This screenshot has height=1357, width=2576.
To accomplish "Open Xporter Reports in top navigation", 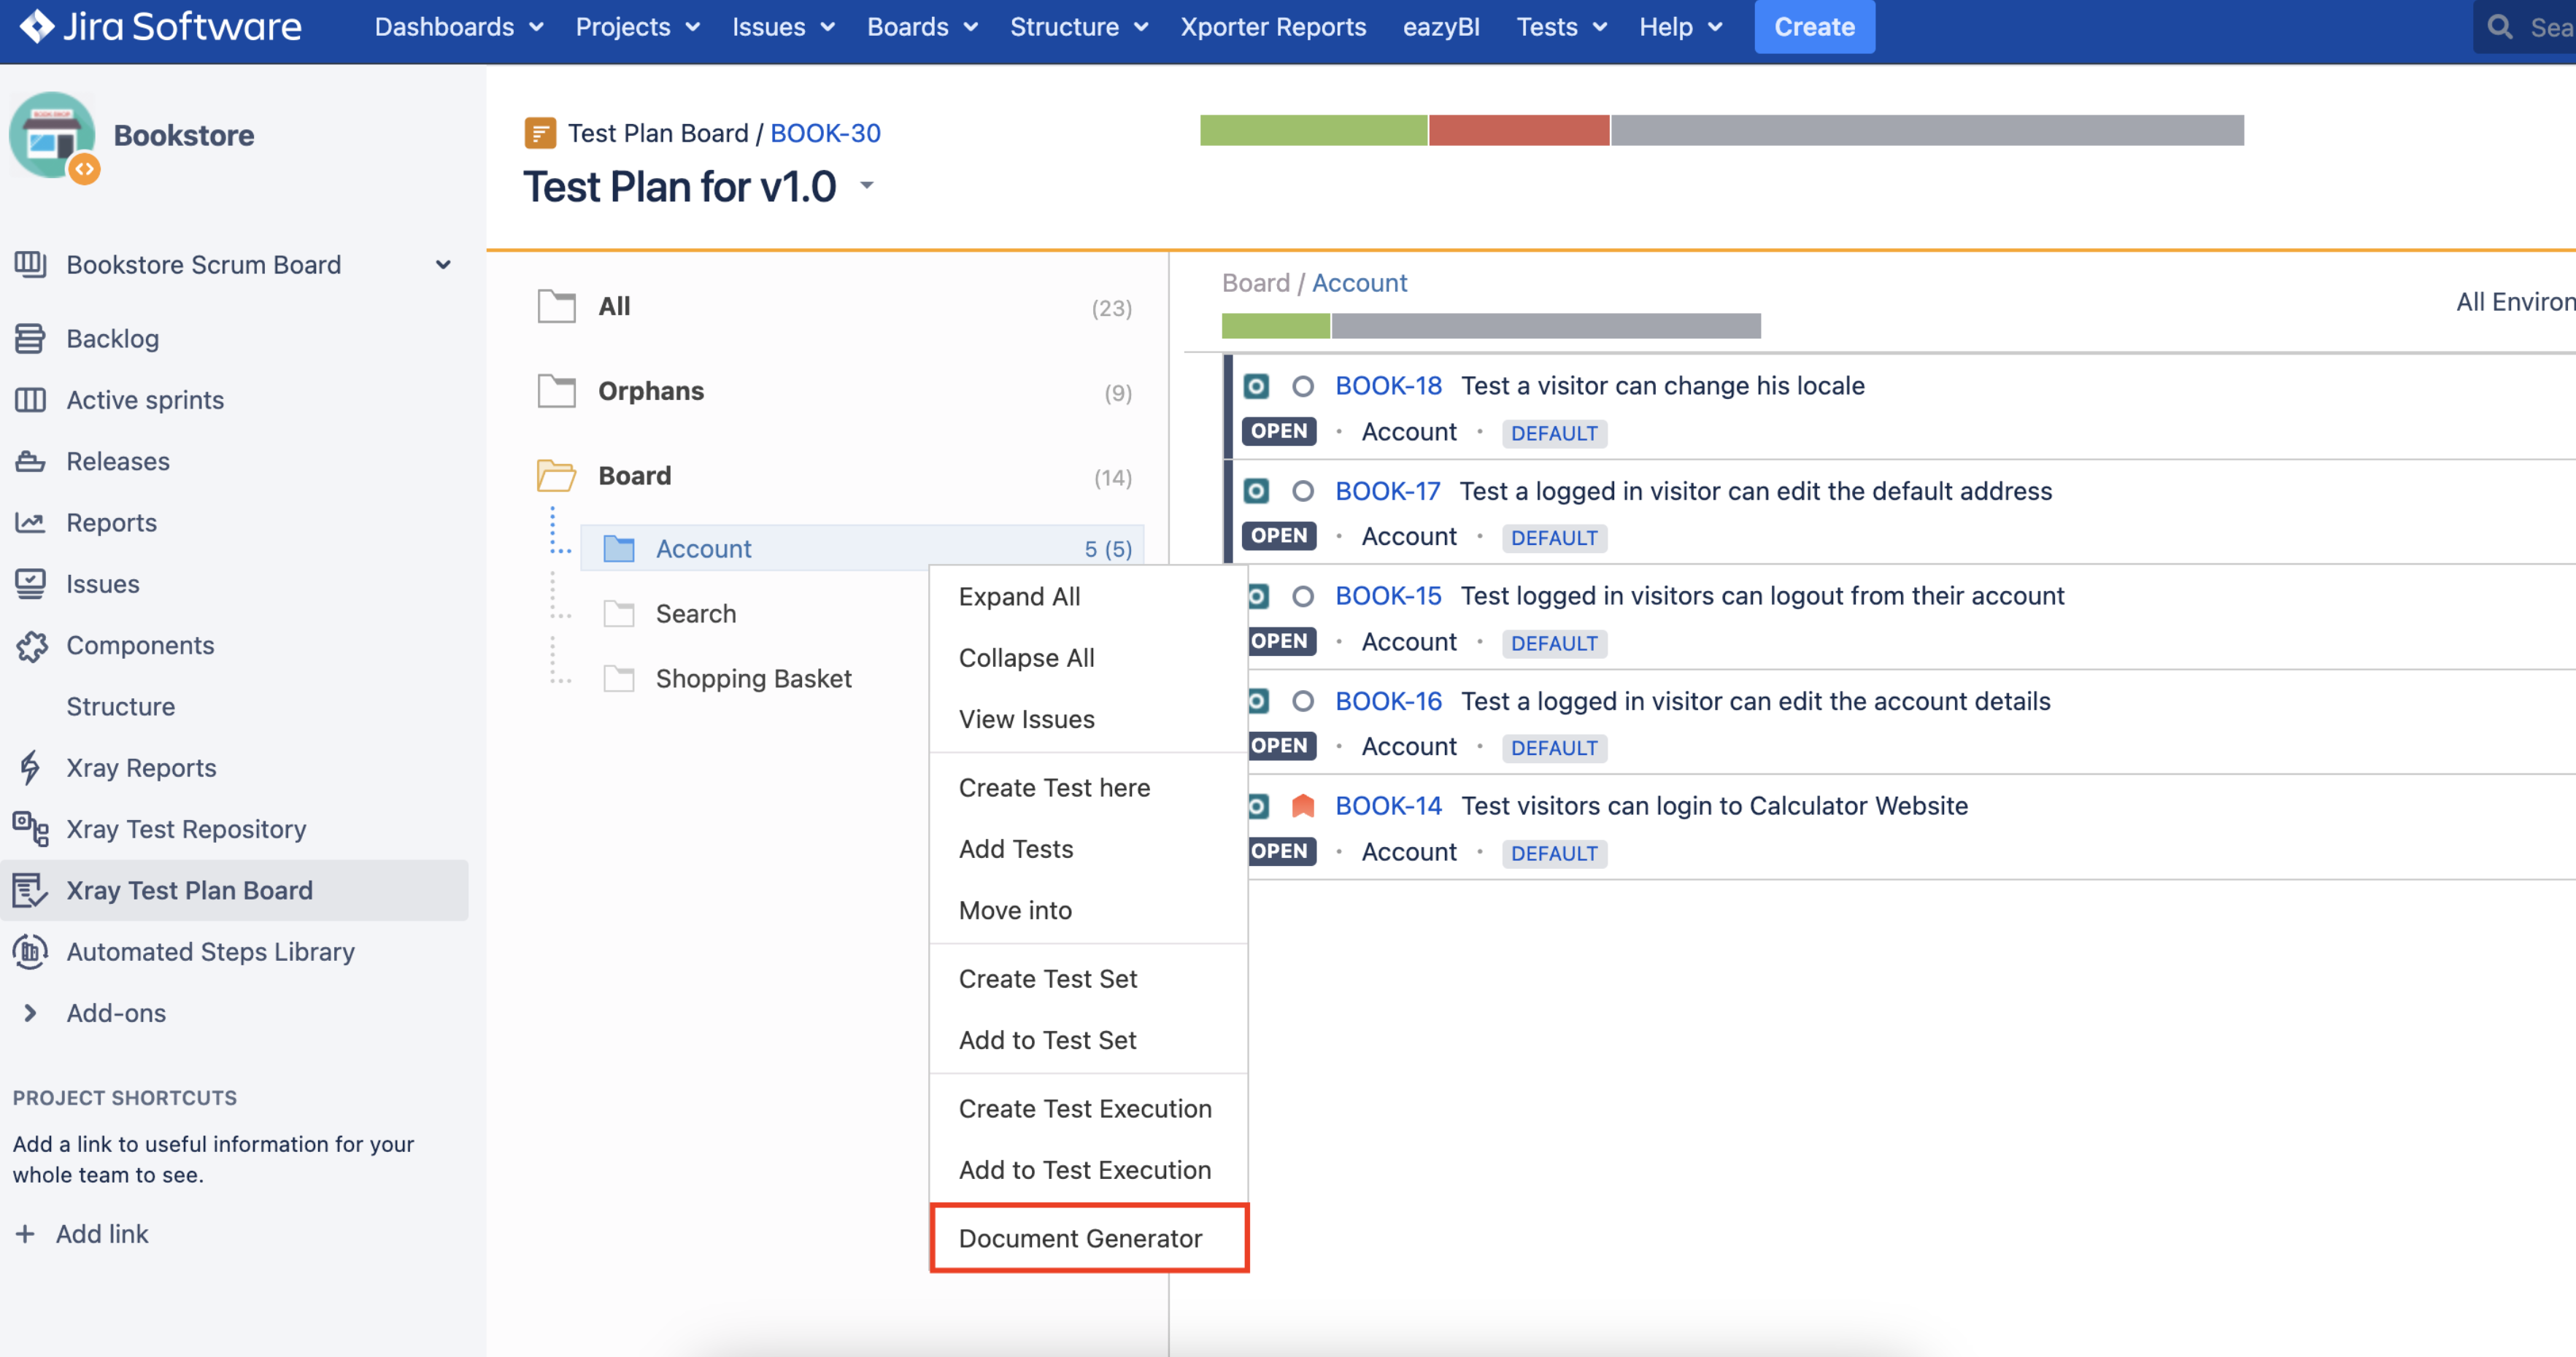I will pos(1273,27).
